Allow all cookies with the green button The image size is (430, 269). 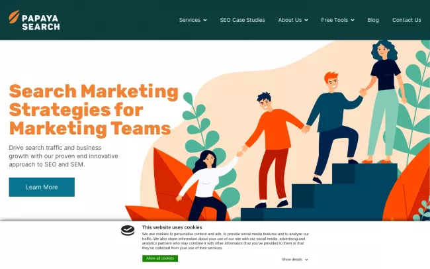160,258
